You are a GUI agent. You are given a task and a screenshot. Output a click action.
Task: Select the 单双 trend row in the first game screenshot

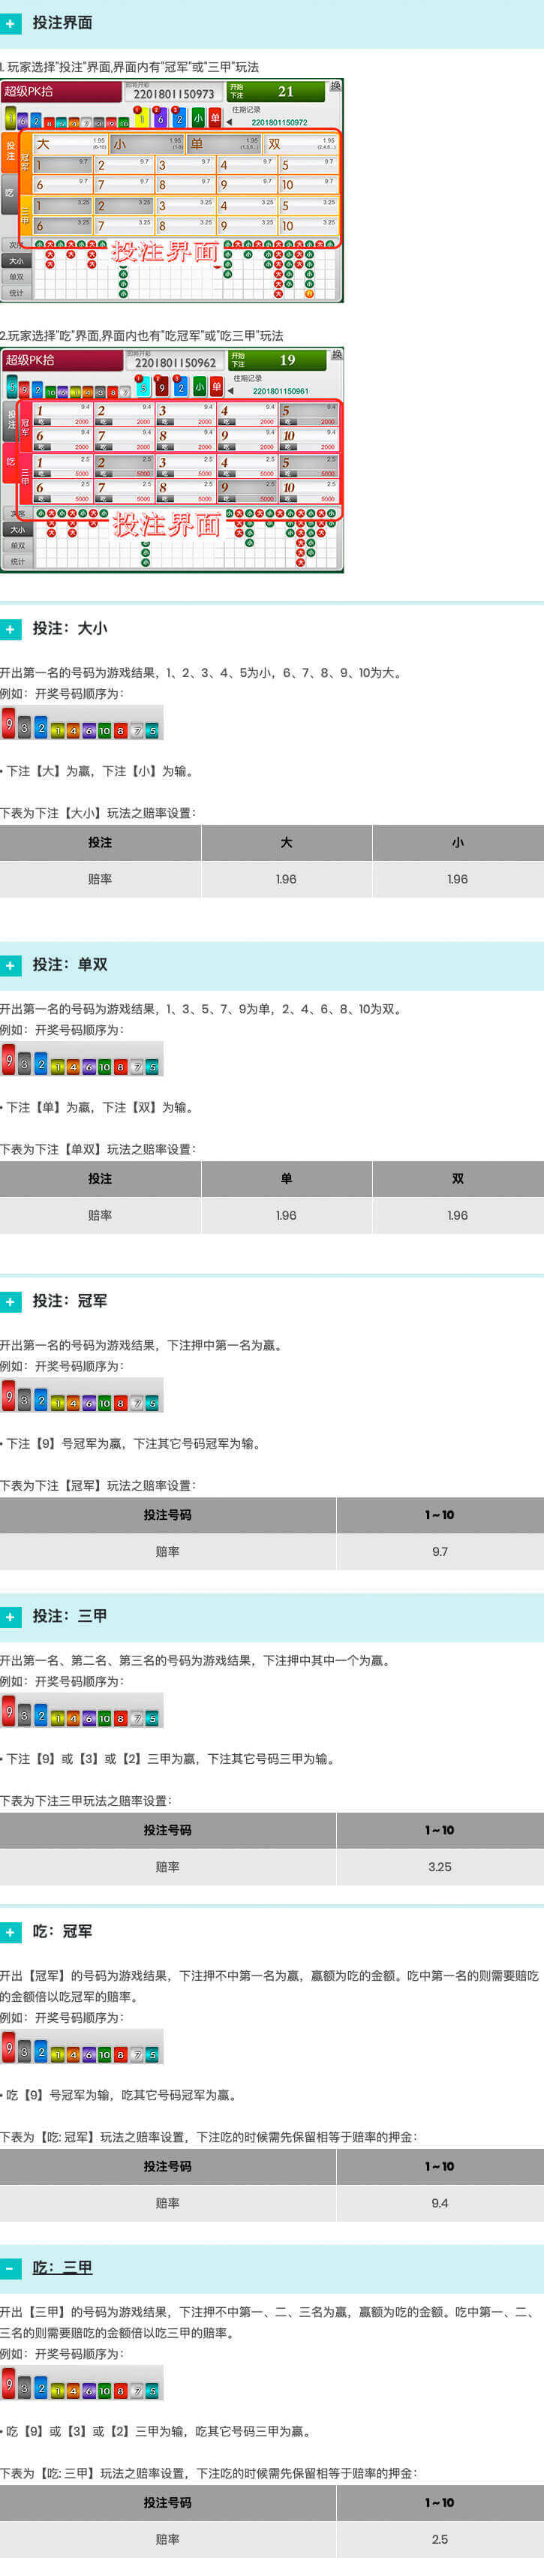tap(17, 277)
